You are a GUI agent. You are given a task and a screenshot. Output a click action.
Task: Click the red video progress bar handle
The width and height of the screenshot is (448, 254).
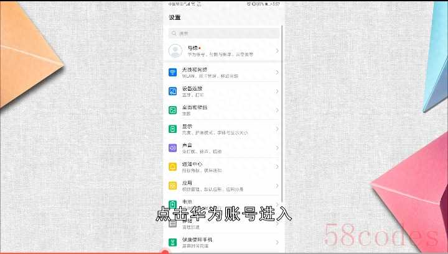pyautogui.click(x=165, y=252)
